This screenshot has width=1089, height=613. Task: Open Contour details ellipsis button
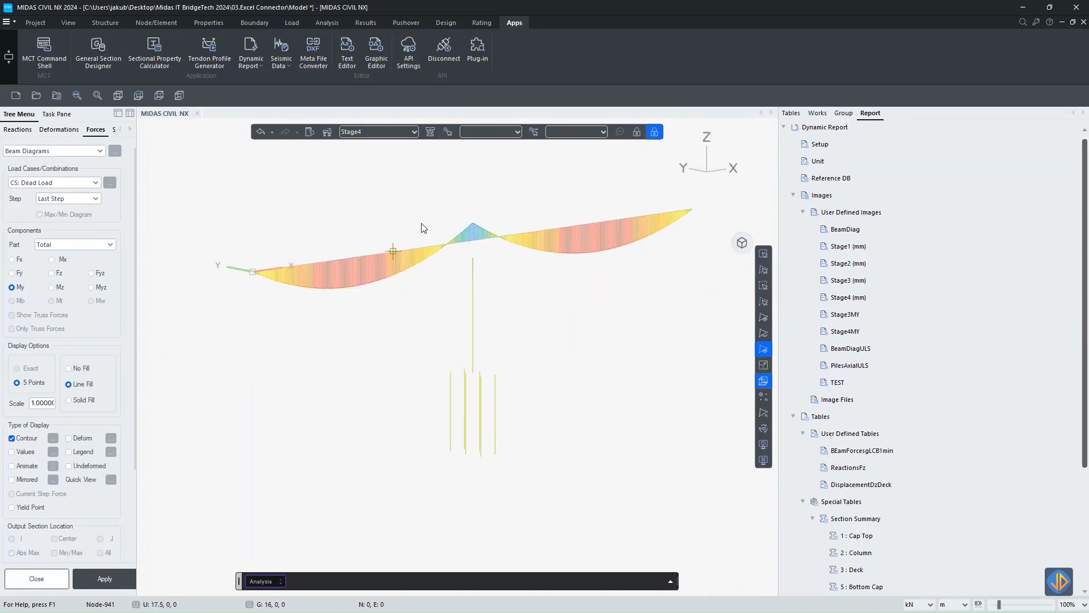pos(53,438)
